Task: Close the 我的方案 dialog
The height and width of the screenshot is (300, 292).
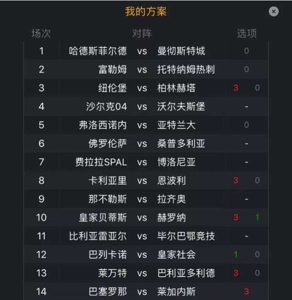Action: click(274, 11)
